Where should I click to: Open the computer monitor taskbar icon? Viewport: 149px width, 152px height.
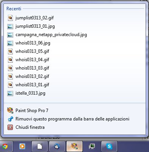[x=92, y=146]
